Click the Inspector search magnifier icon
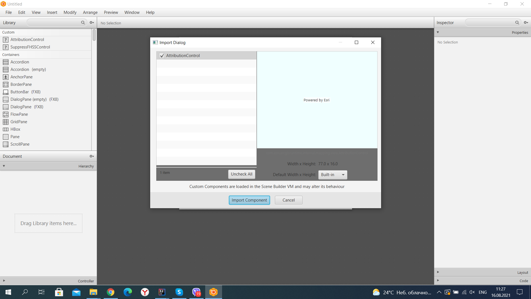The image size is (531, 299). [517, 23]
